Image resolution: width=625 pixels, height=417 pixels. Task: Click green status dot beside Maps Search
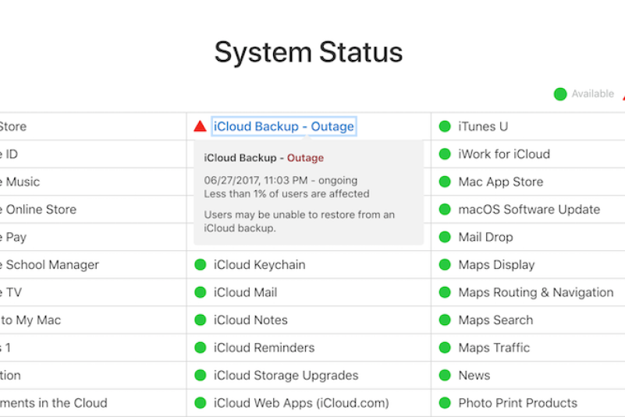[445, 320]
